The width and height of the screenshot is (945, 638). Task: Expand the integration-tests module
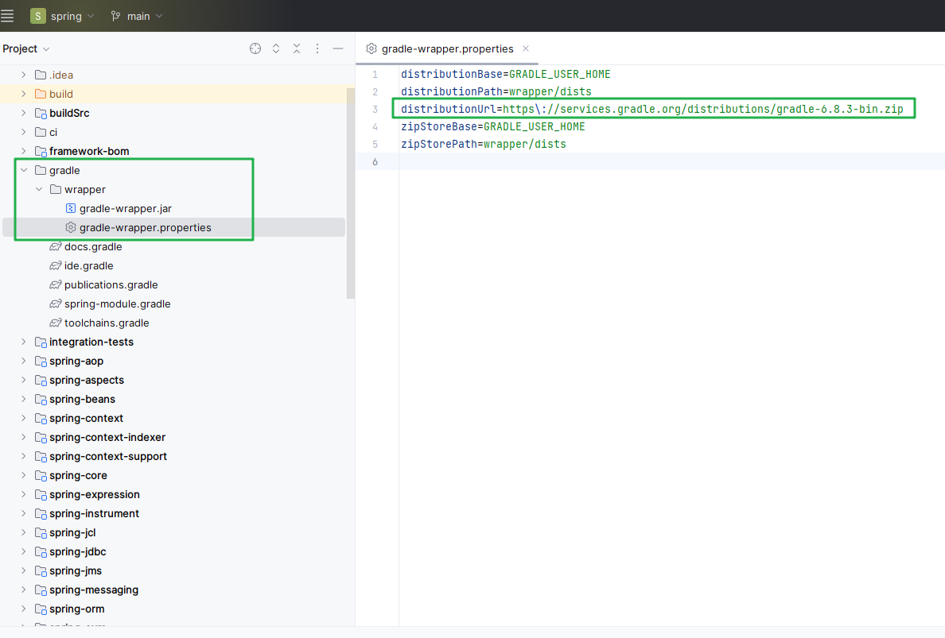(24, 342)
